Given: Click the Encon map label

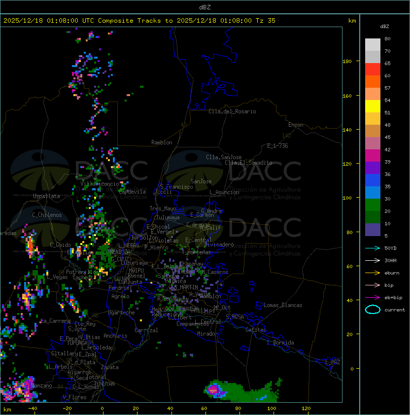Looking at the screenshot, I should pos(296,125).
